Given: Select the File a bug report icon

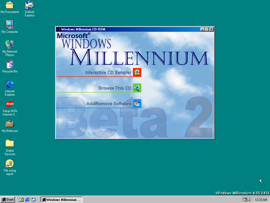Looking at the screenshot, I should coord(10,163).
